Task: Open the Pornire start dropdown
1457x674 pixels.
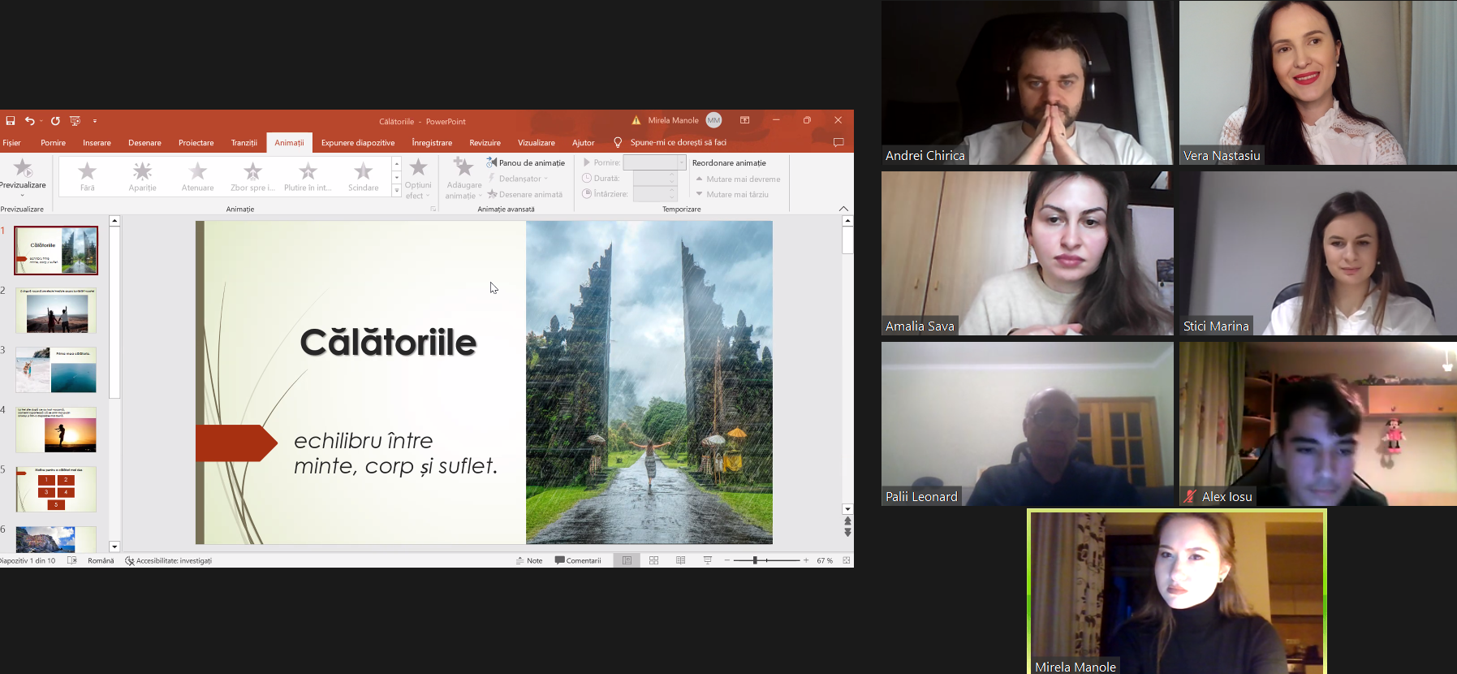Action: click(x=681, y=162)
